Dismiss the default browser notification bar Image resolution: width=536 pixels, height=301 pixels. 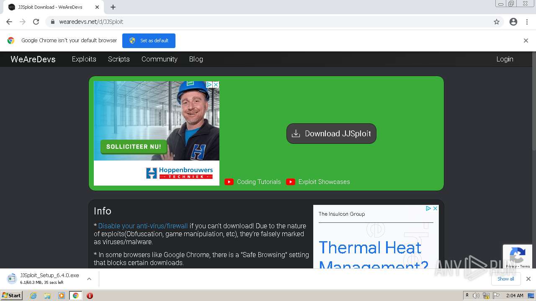click(526, 41)
